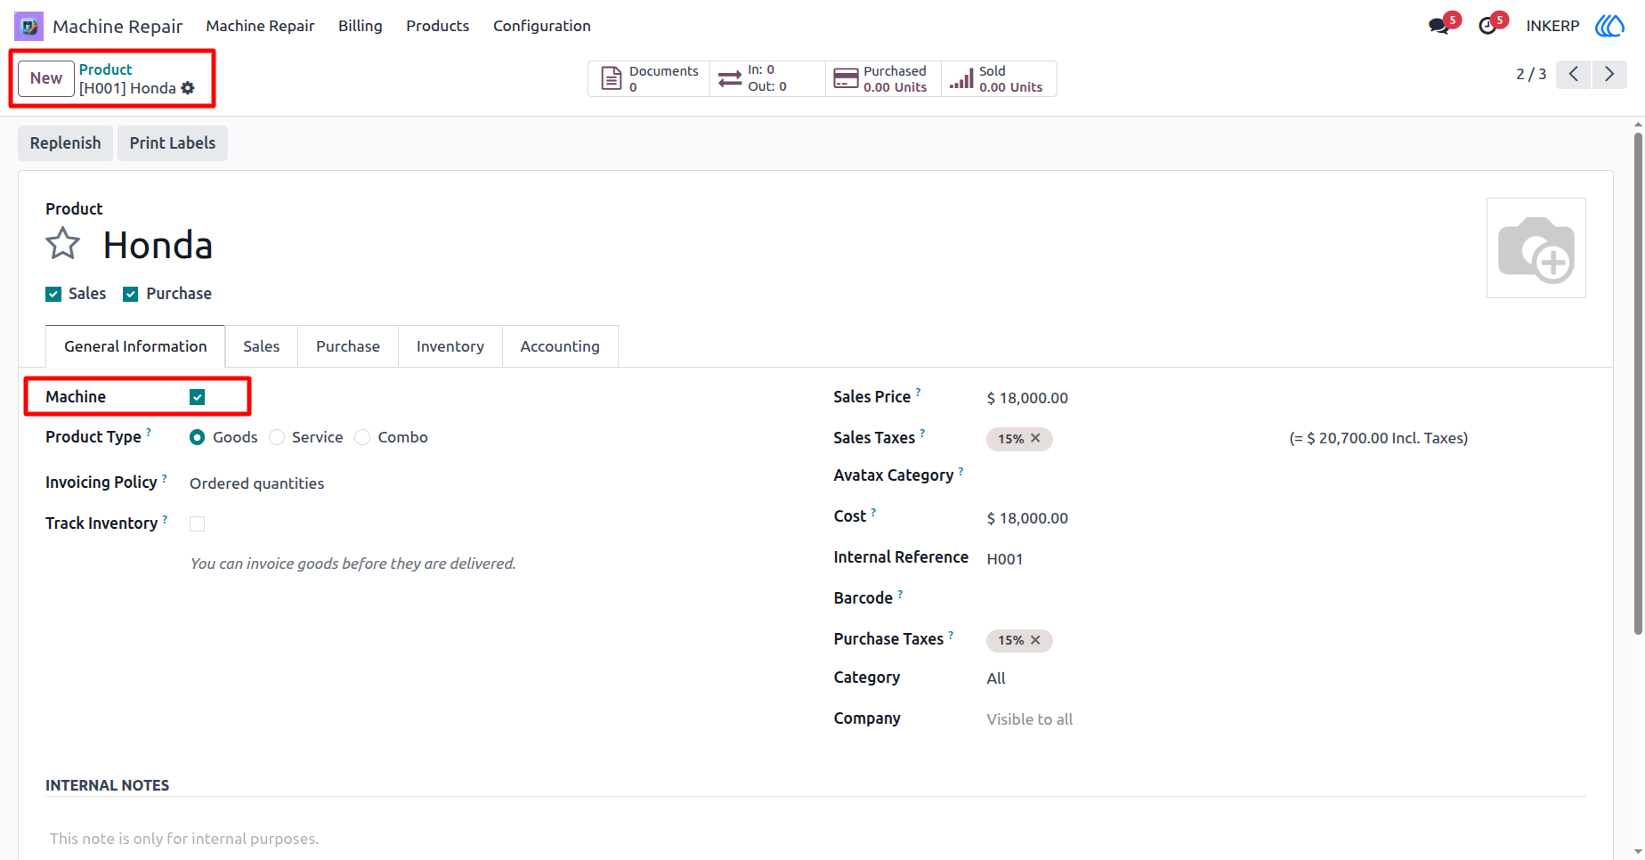1645x860 pixels.
Task: Open the Billing menu
Action: point(361,26)
